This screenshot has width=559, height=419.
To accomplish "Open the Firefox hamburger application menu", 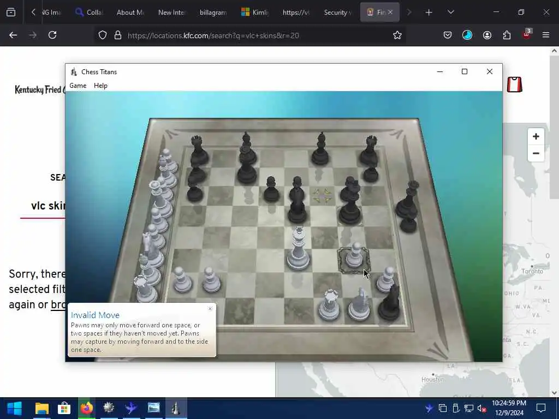I will click(546, 35).
